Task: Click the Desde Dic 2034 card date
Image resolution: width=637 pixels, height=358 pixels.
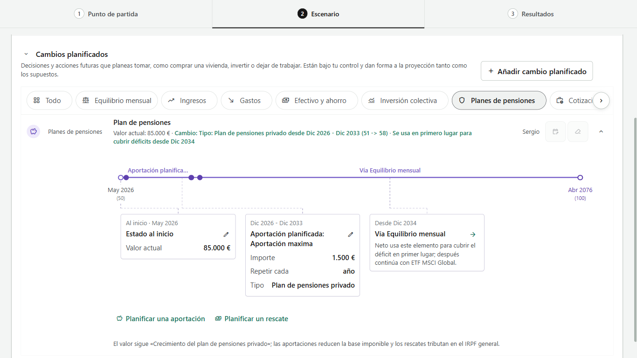Action: tap(396, 223)
